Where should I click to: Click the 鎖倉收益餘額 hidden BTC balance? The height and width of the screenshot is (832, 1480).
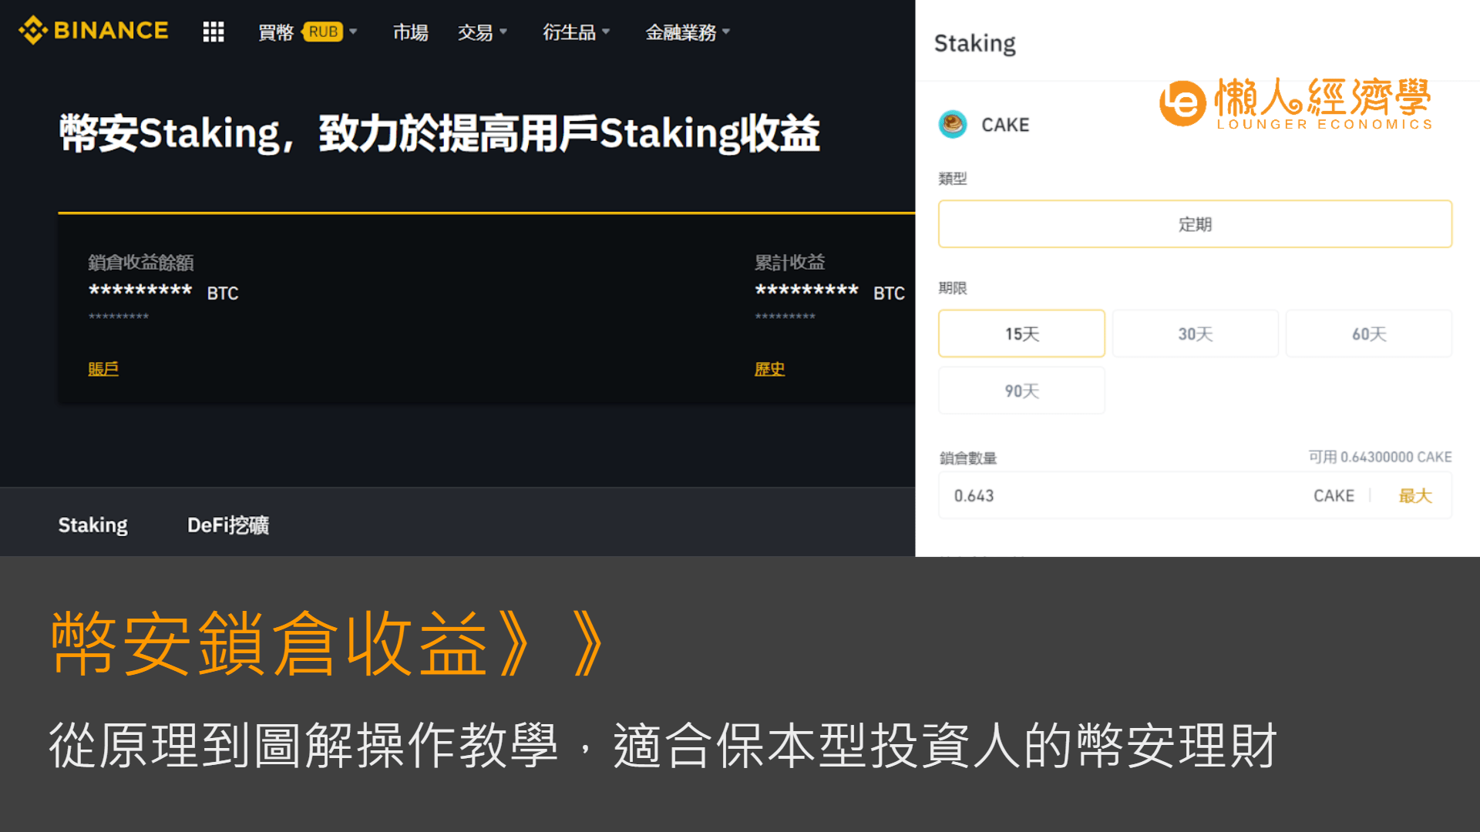tap(163, 292)
